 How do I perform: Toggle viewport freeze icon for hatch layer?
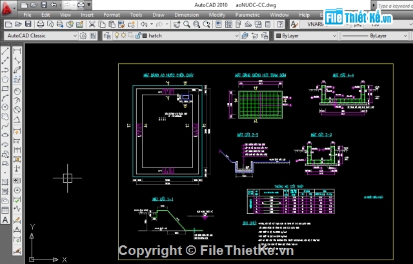(x=130, y=35)
